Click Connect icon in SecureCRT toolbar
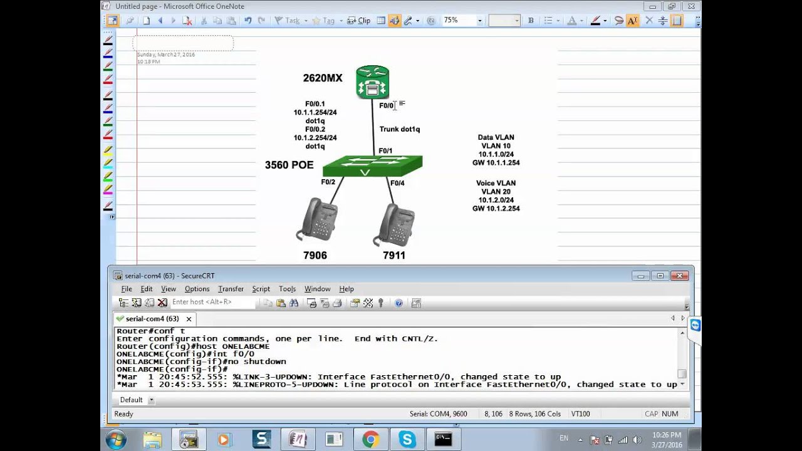Screen dimensions: 802x451 click(x=123, y=303)
